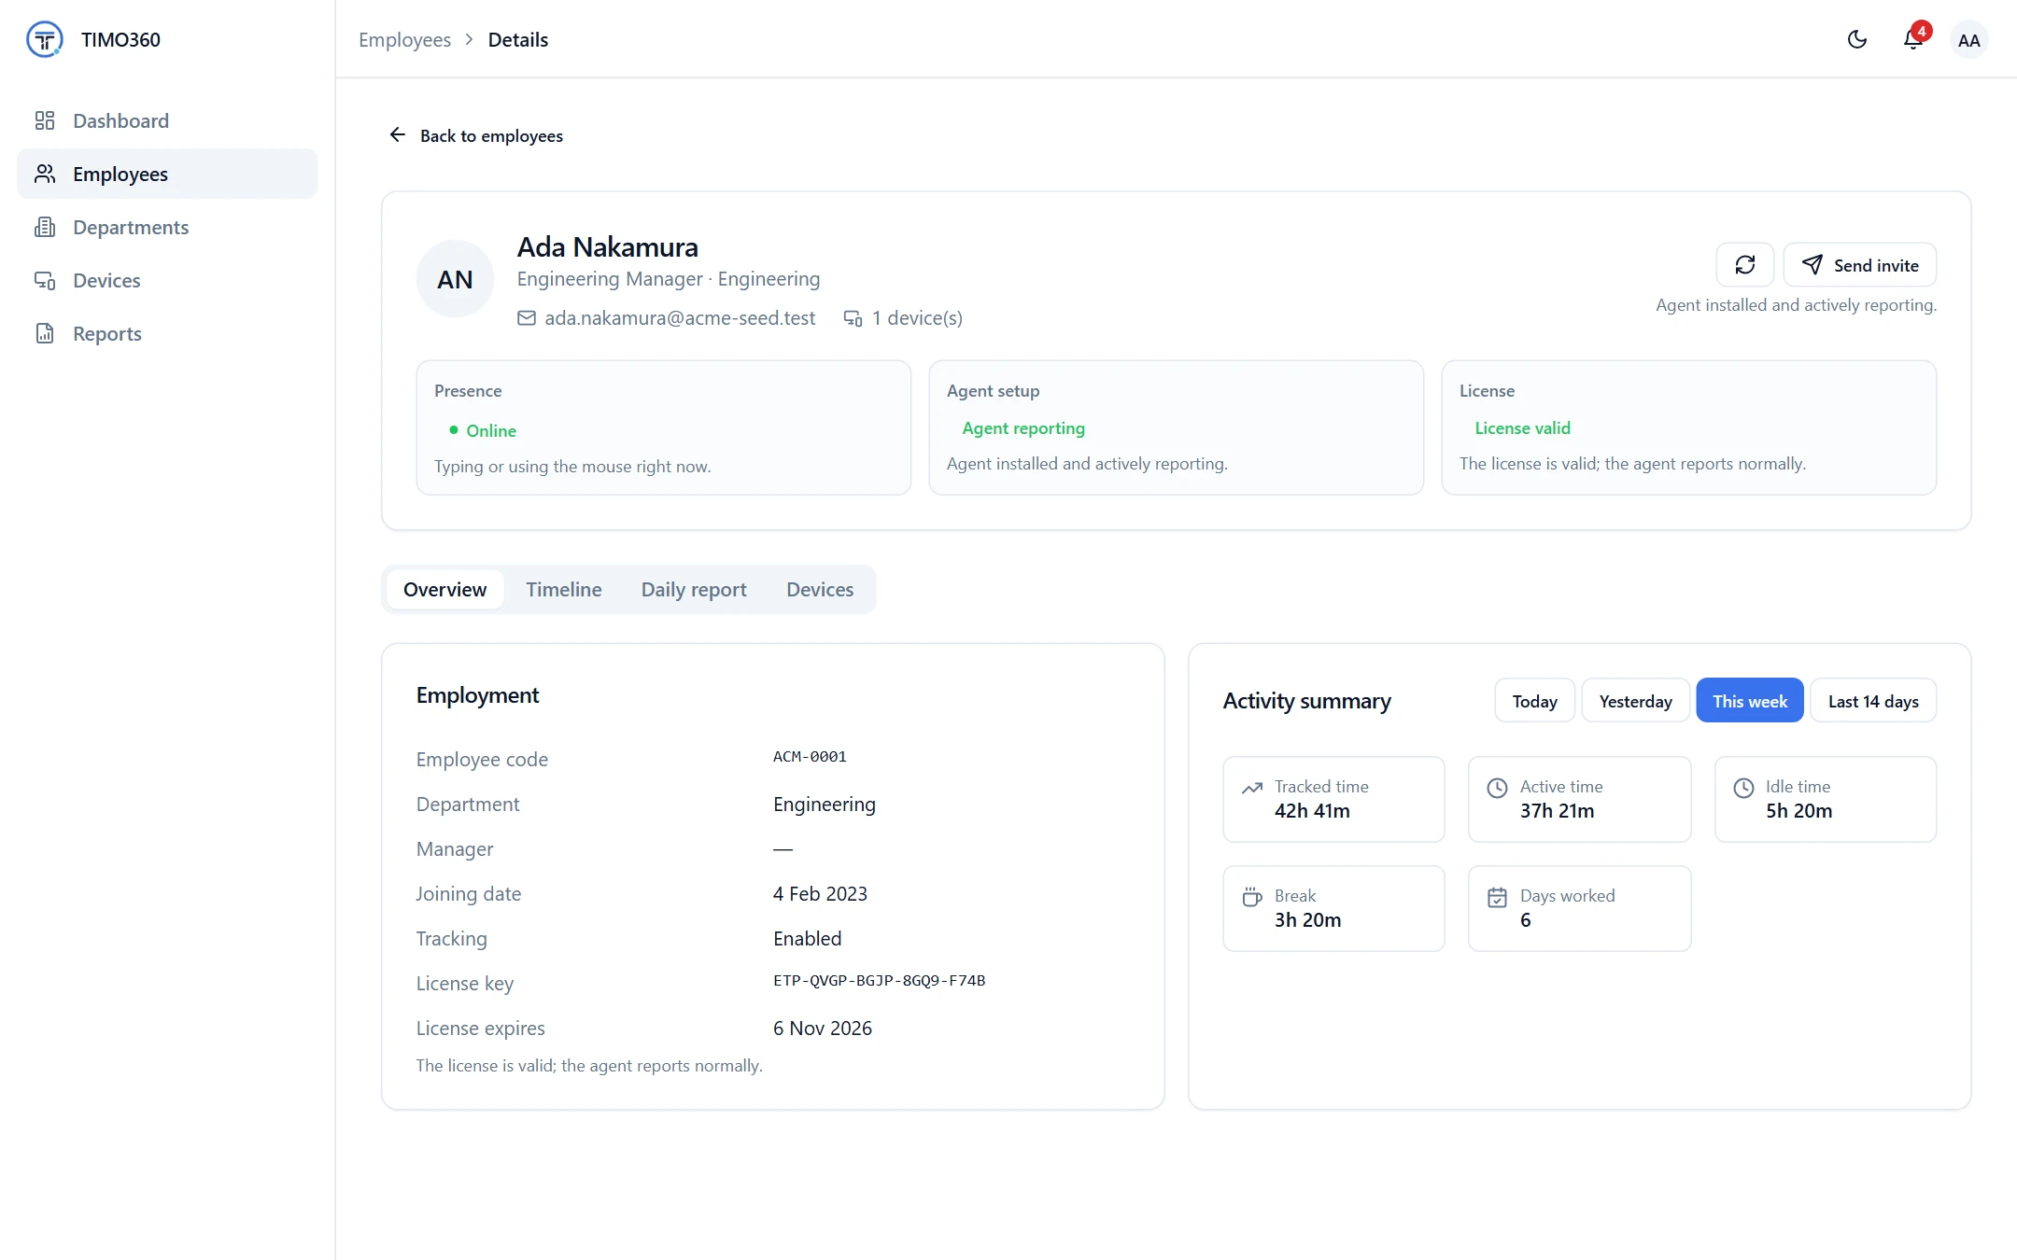
Task: Click the device count icon
Action: (x=853, y=318)
